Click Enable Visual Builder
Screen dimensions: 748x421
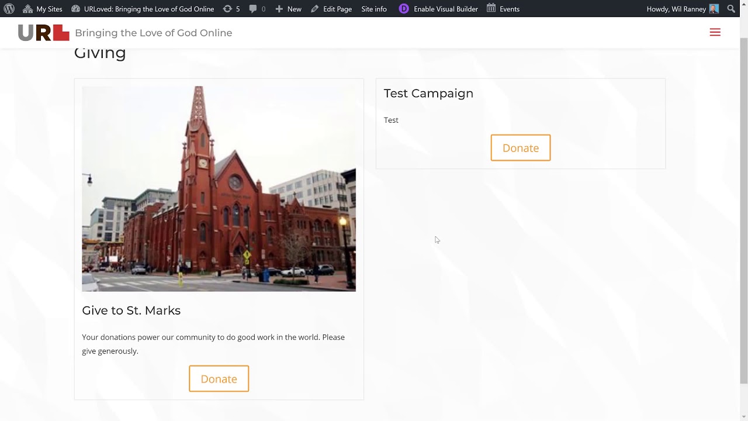click(438, 9)
